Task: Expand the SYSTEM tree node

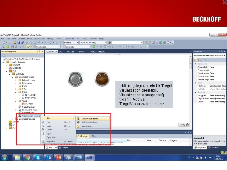Action: click(x=7, y=65)
